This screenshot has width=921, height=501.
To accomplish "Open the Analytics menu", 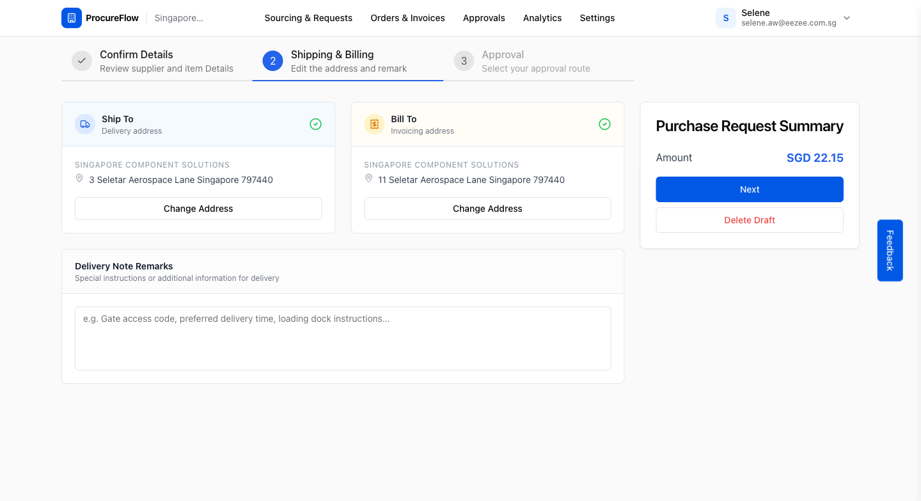I will pyautogui.click(x=542, y=18).
